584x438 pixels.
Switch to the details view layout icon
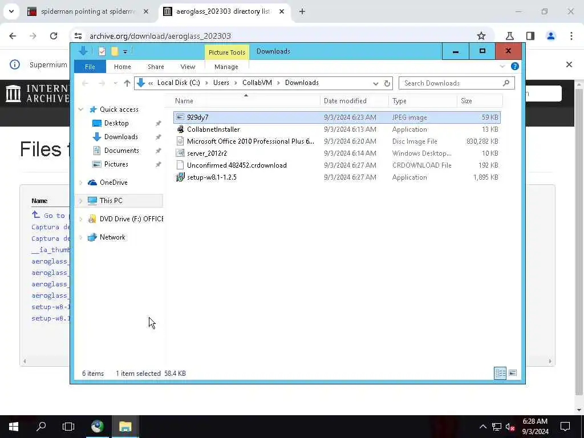point(500,373)
